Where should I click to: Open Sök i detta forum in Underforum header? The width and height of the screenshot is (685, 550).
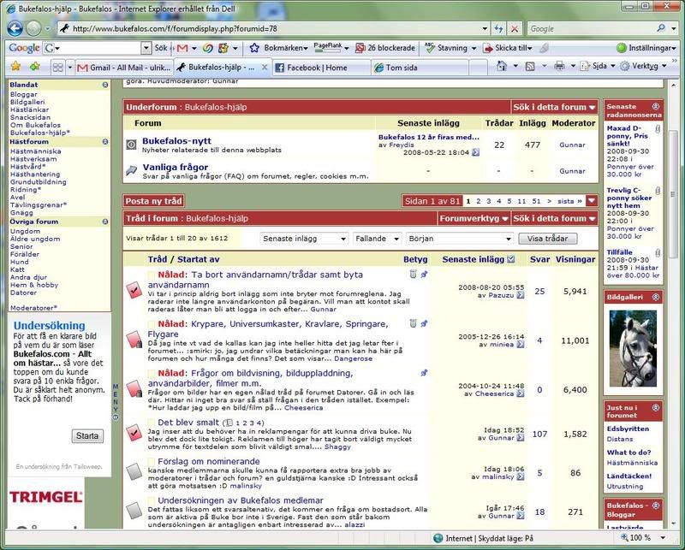pyautogui.click(x=554, y=107)
